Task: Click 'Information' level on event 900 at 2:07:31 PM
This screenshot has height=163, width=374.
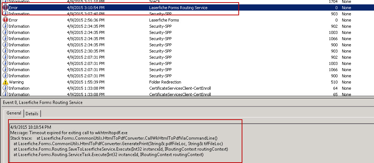Action: [x=19, y=76]
